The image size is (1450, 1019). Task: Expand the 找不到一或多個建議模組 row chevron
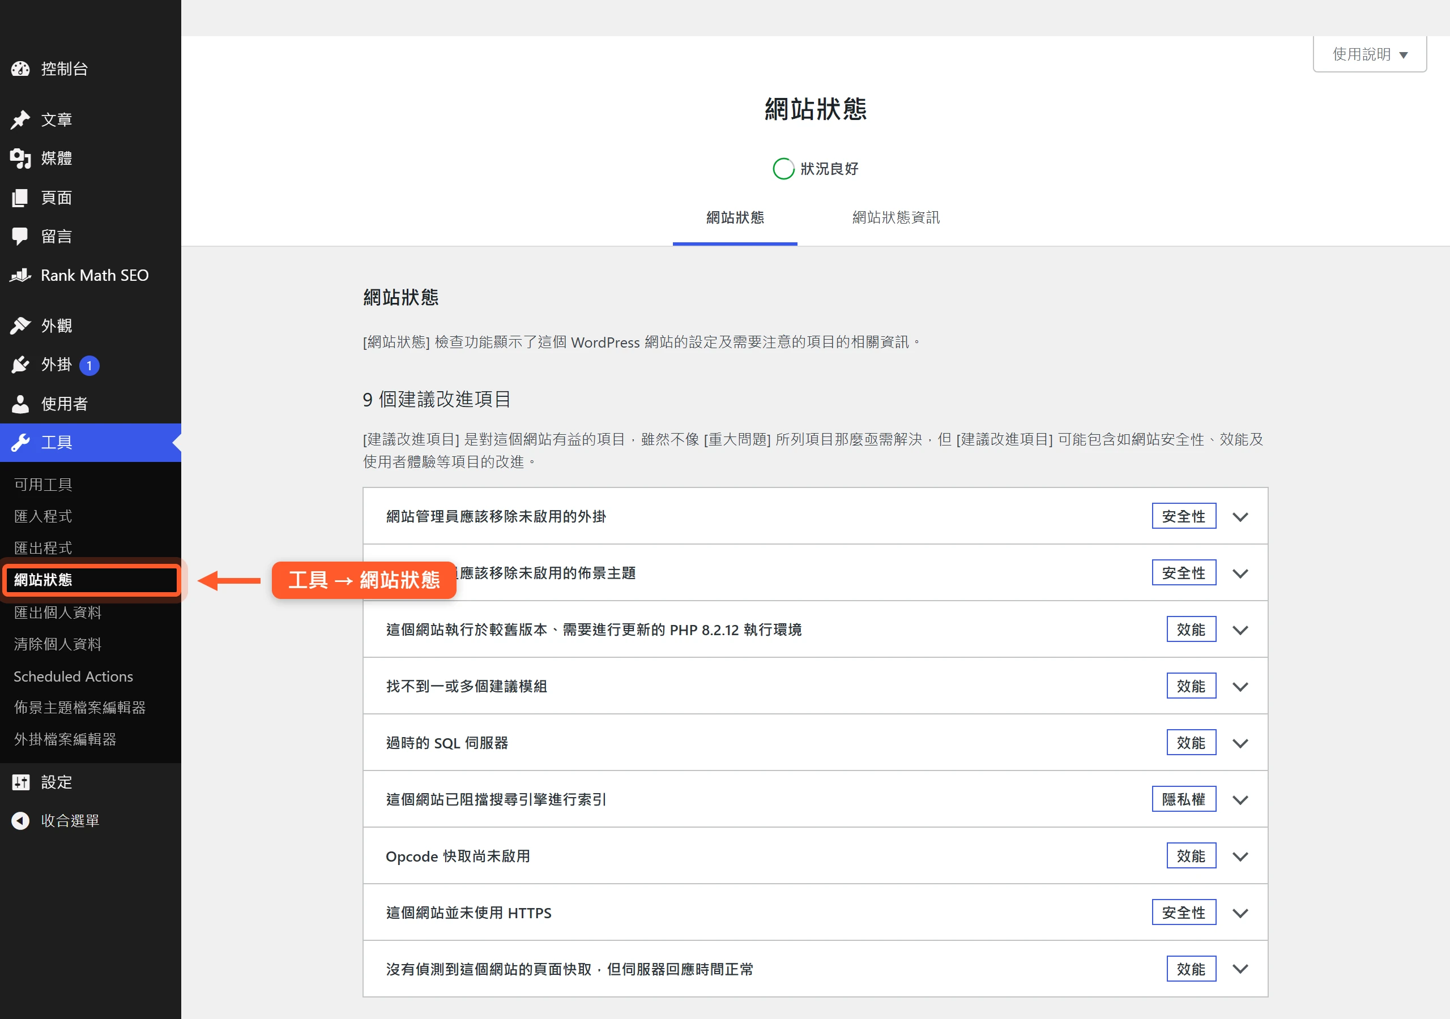1240,687
